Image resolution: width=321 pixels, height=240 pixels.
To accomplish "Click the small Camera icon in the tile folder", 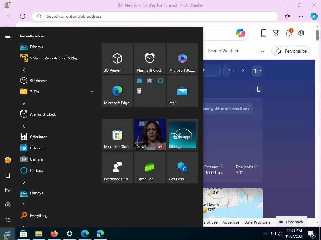I will coord(150,81).
